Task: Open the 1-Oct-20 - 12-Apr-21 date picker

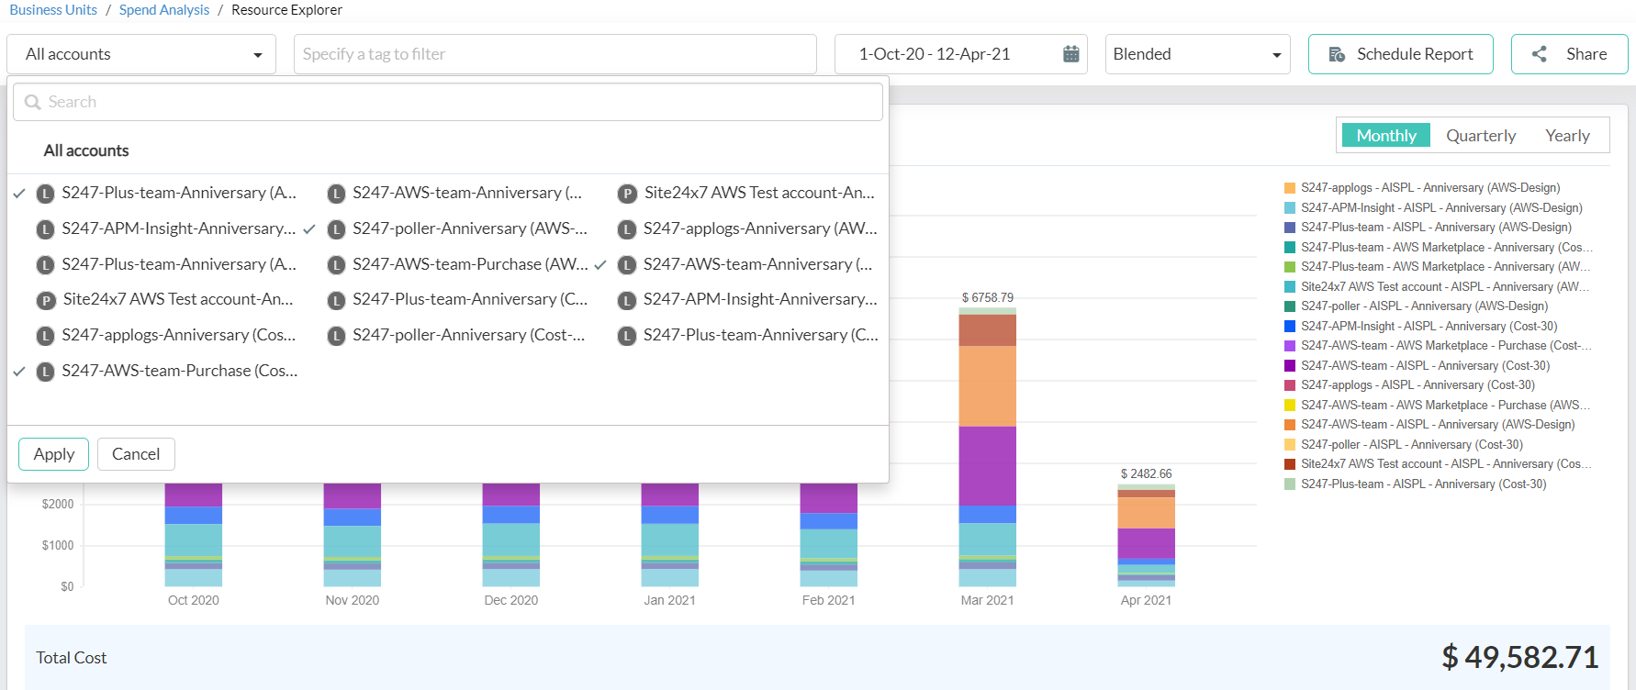Action: pos(960,54)
